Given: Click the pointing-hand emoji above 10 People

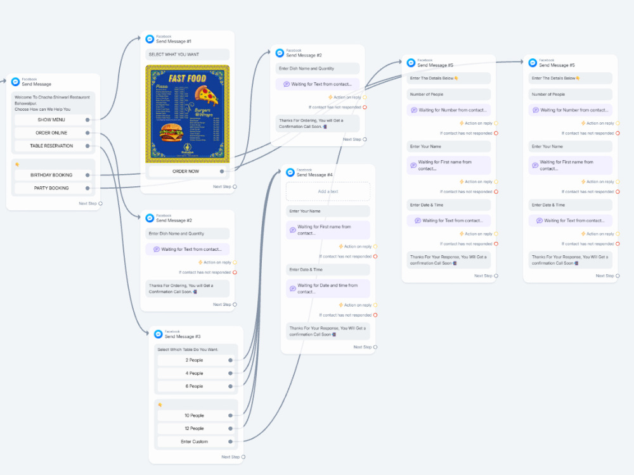Looking at the screenshot, I should pyautogui.click(x=160, y=405).
